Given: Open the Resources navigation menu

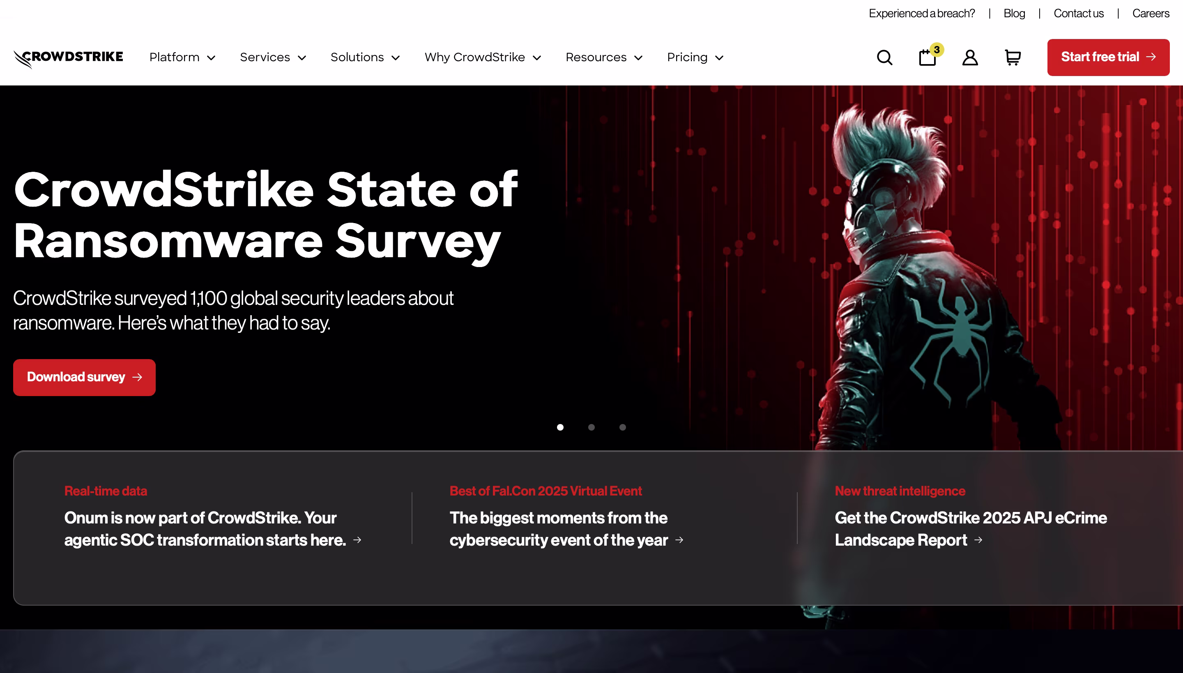Looking at the screenshot, I should point(604,58).
